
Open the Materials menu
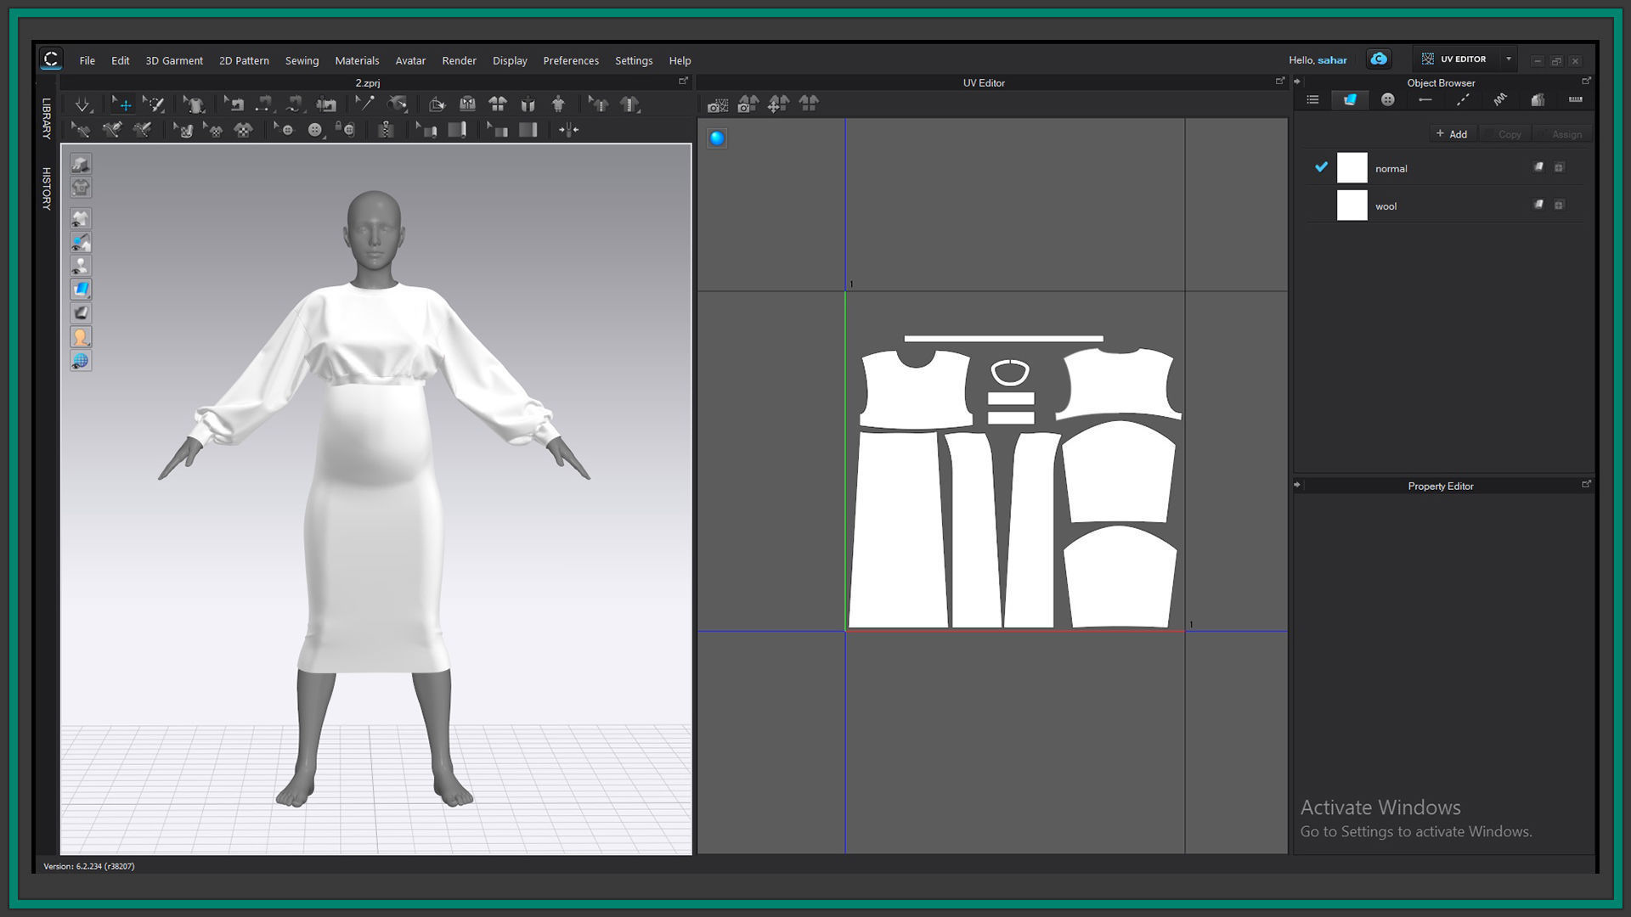357,60
